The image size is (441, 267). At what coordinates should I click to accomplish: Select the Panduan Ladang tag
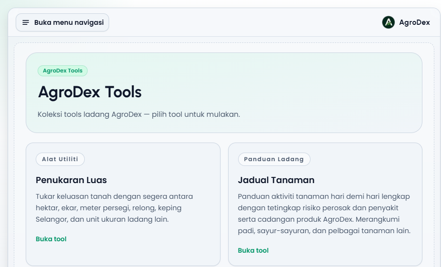click(x=274, y=159)
